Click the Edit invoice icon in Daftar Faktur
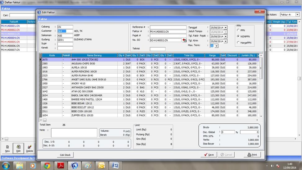 pyautogui.click(x=18, y=148)
